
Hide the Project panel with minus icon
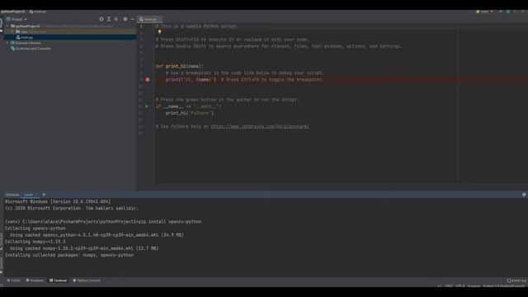(132, 19)
